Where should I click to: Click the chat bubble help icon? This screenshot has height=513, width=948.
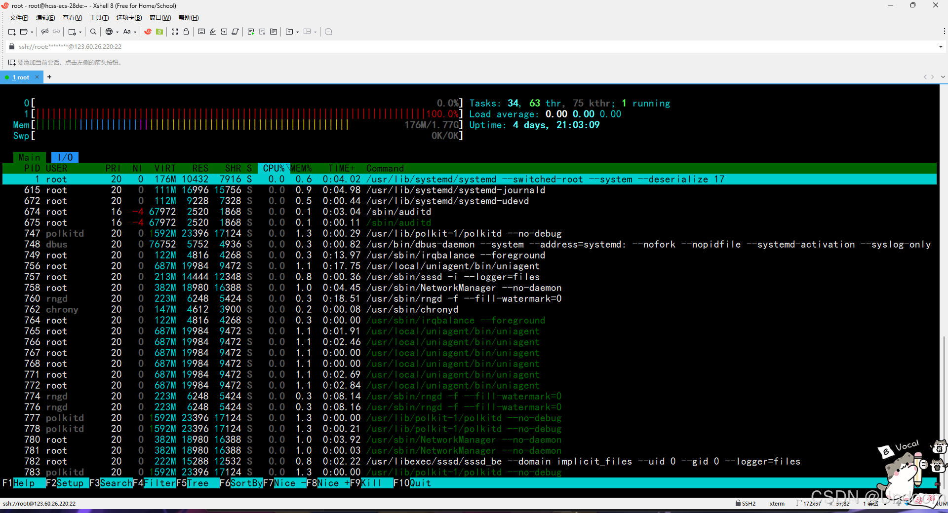(328, 32)
